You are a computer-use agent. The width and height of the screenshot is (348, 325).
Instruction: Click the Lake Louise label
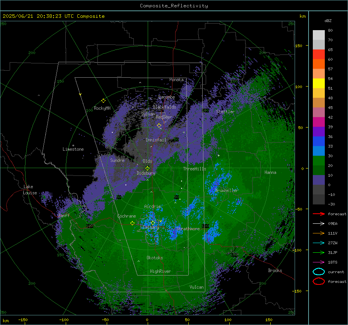[x=30, y=190]
